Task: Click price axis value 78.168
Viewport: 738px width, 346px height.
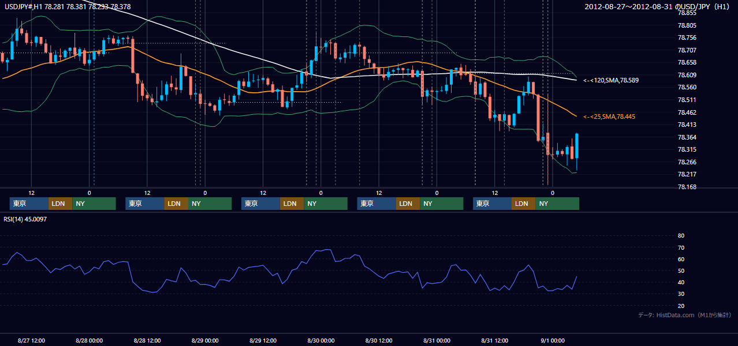Action: (687, 187)
